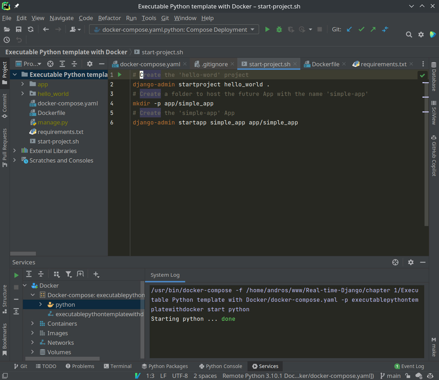The width and height of the screenshot is (439, 380).
Task: Toggle the Project tool window sidebar button
Action: 5,73
